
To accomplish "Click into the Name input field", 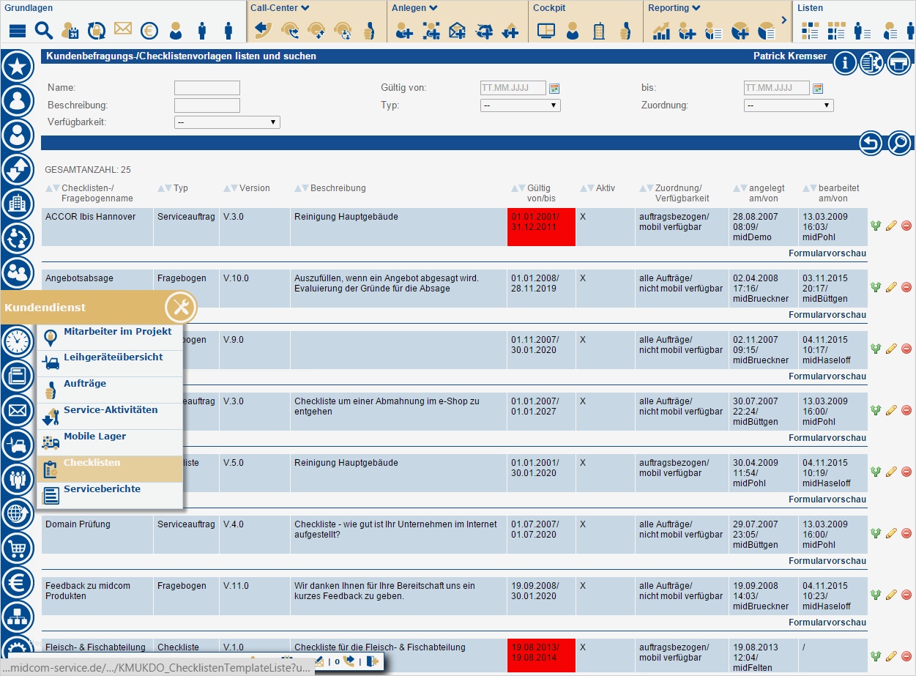I will pos(206,87).
